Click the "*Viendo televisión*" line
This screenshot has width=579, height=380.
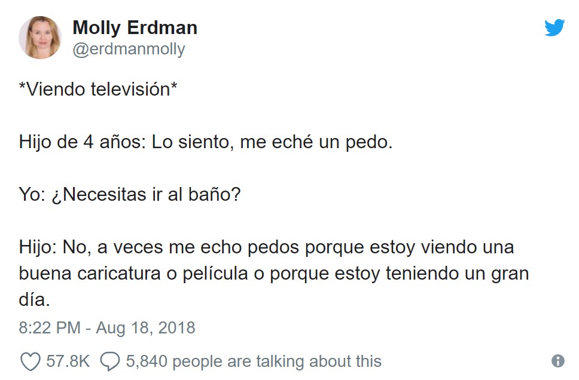click(98, 89)
